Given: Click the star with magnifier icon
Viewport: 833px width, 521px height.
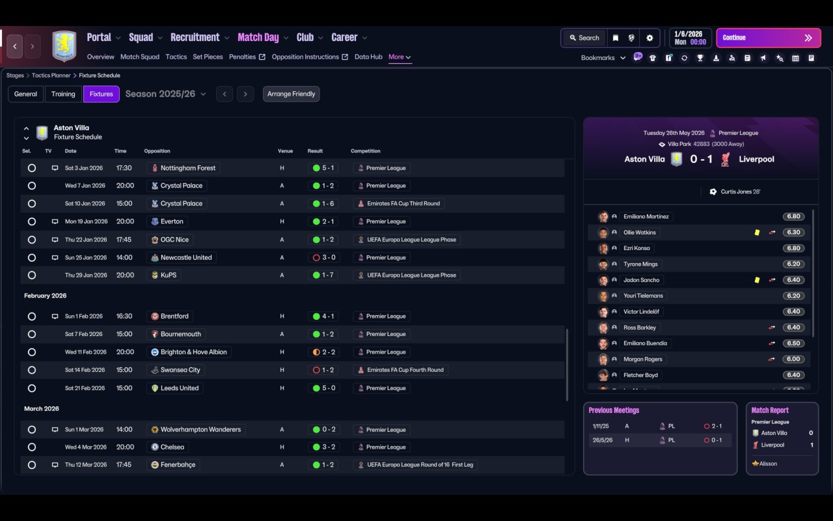Looking at the screenshot, I should click(780, 58).
